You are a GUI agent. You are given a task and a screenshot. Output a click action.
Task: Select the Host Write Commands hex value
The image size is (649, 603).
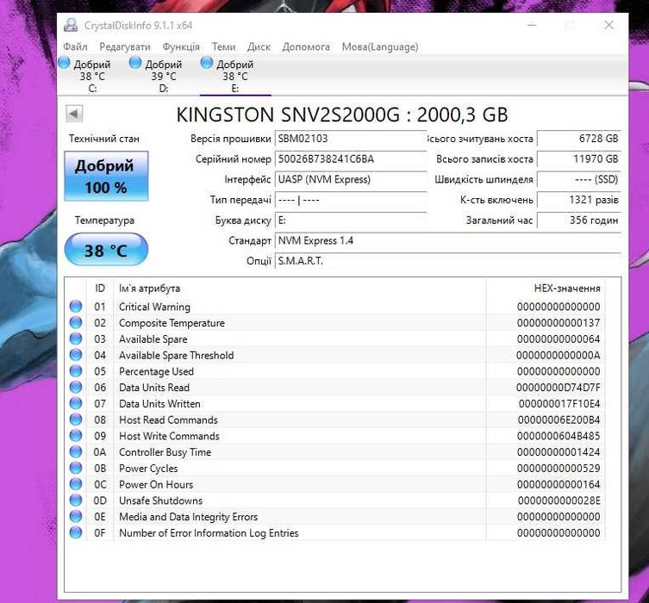coord(559,436)
